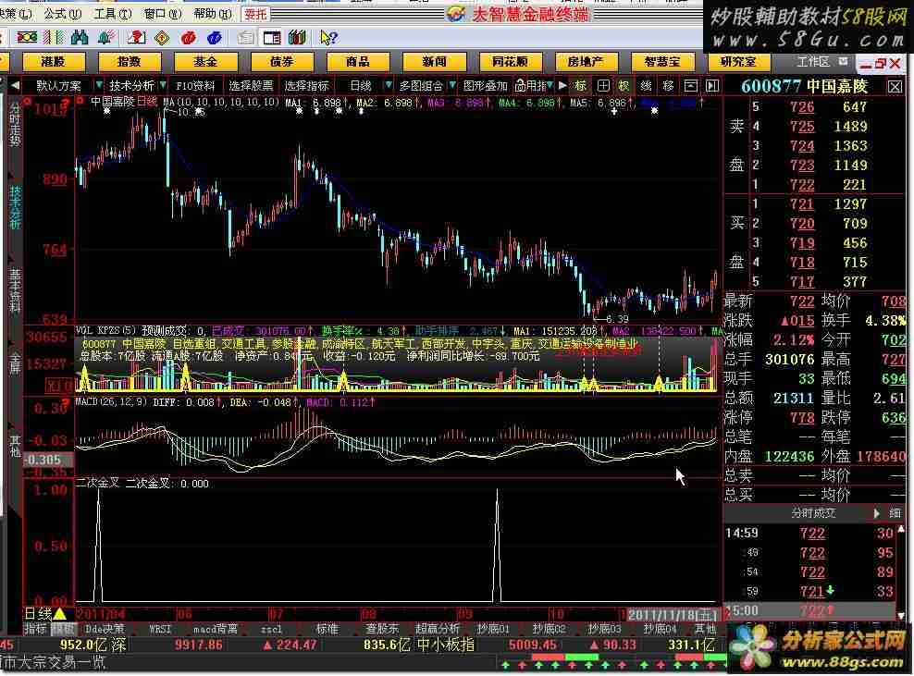Screen dimensions: 914x676
Task: Select the 商品 yellow tab
Action: [x=358, y=61]
